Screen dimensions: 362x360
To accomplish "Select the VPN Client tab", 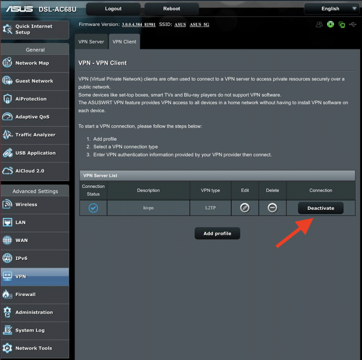I will (124, 42).
